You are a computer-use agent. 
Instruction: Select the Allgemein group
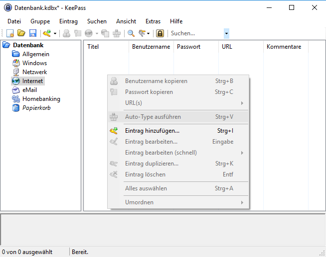click(x=36, y=54)
